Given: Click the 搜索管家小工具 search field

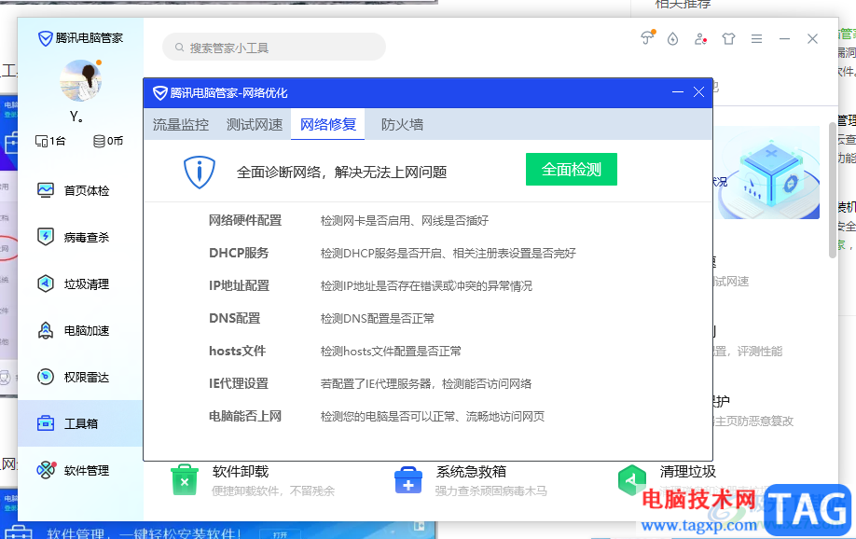Looking at the screenshot, I should 274,48.
